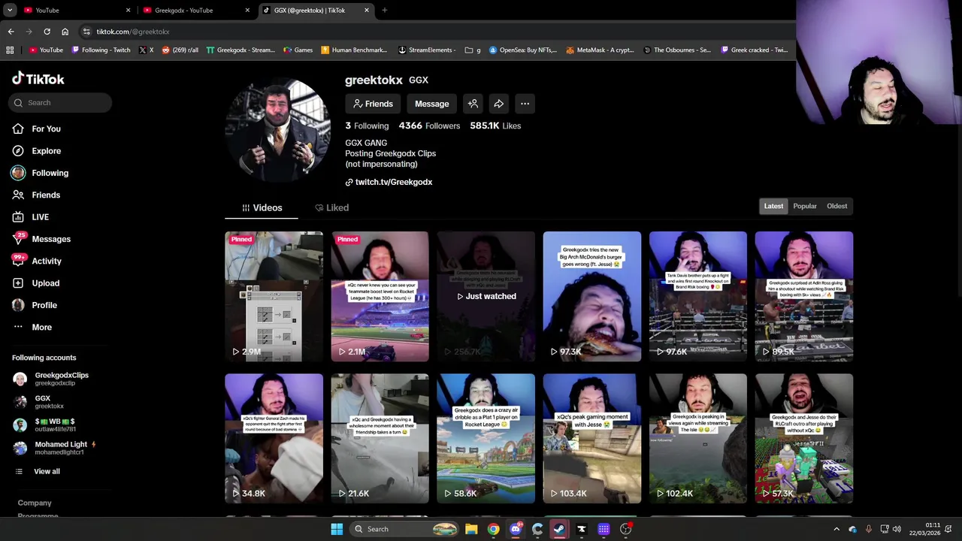Open the Just watched video

click(486, 297)
